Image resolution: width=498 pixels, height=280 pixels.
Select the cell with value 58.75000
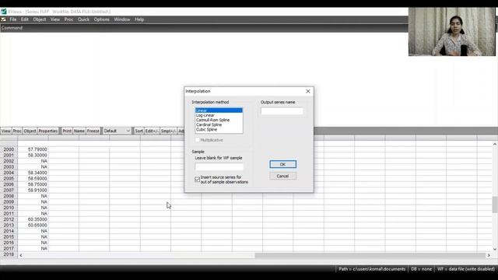tap(33, 184)
